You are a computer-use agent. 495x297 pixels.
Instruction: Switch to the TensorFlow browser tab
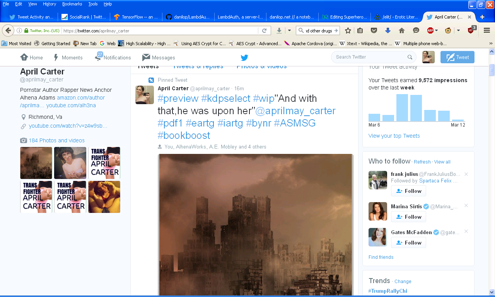136,17
